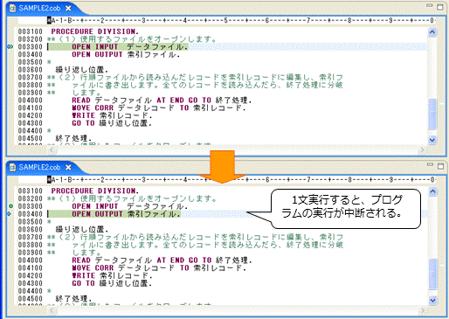449x319 pixels.
Task: Click the breakpoint marker at lower line 003300
Action: (10, 206)
